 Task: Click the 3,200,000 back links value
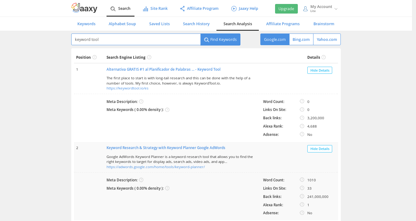(x=316, y=118)
